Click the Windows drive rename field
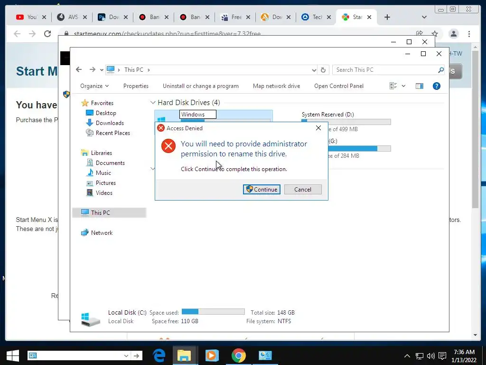This screenshot has height=365, width=486. (198, 114)
